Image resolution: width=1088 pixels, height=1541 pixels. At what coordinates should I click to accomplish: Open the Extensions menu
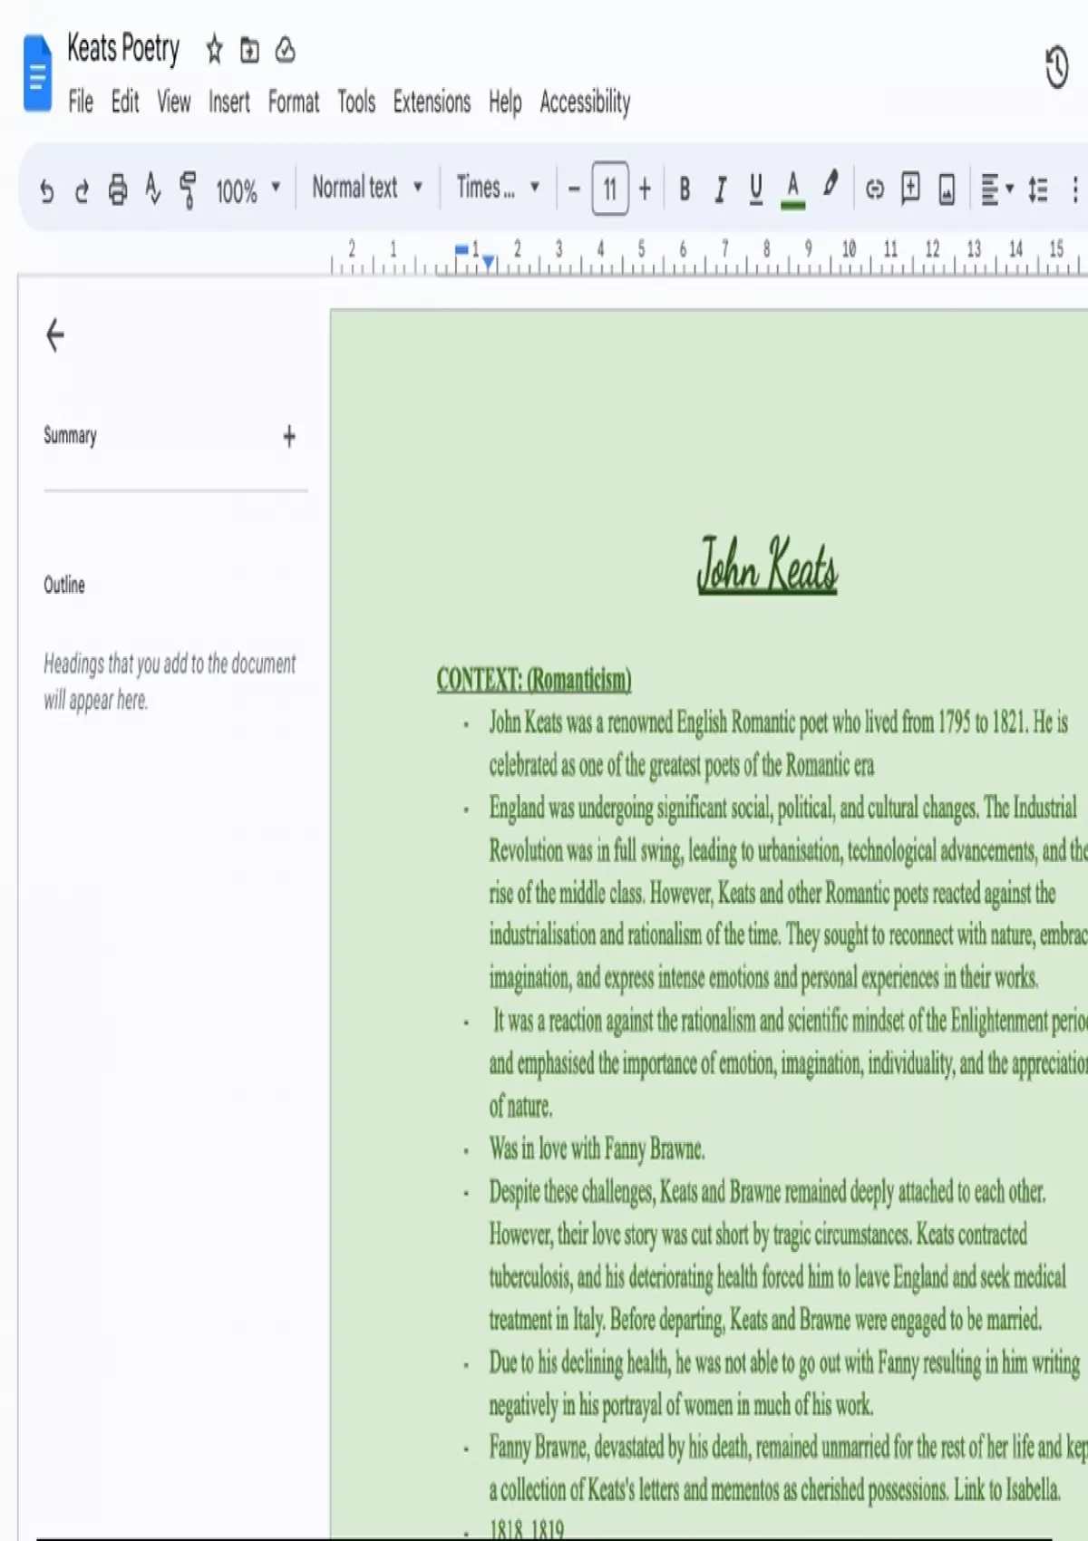[432, 102]
